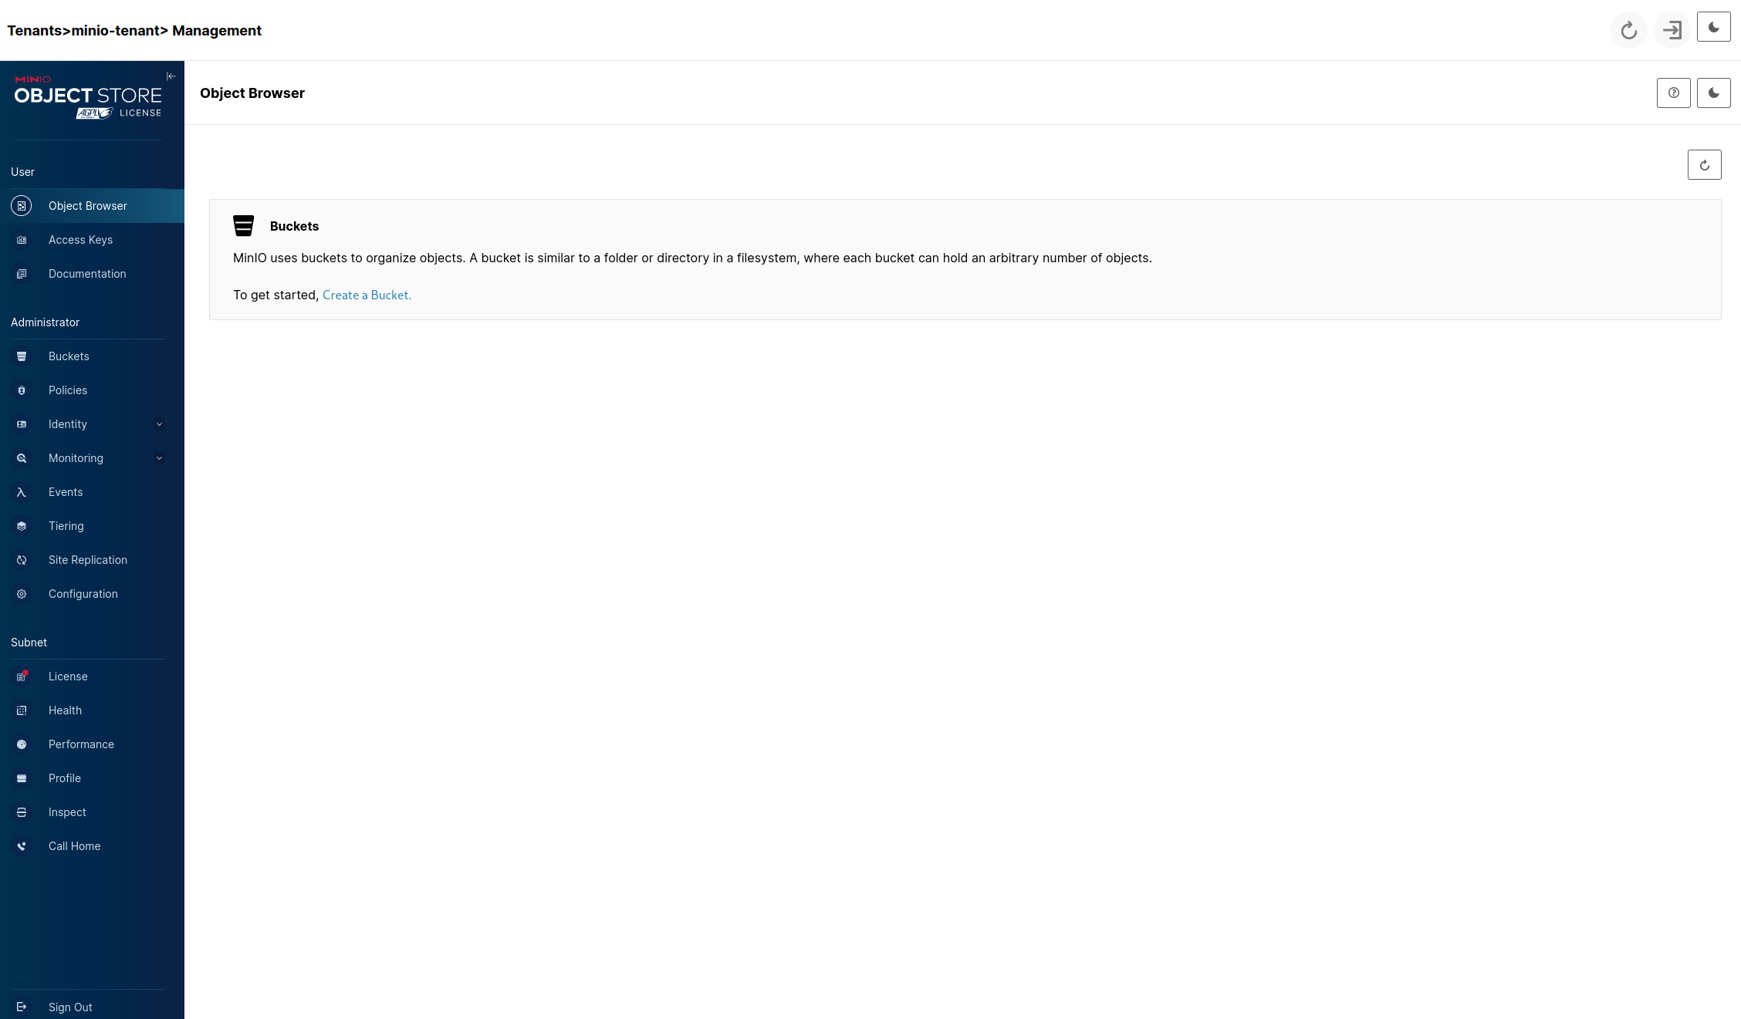Screen dimensions: 1741x1019
Task: Click the Policies icon in sidebar
Action: 21,390
